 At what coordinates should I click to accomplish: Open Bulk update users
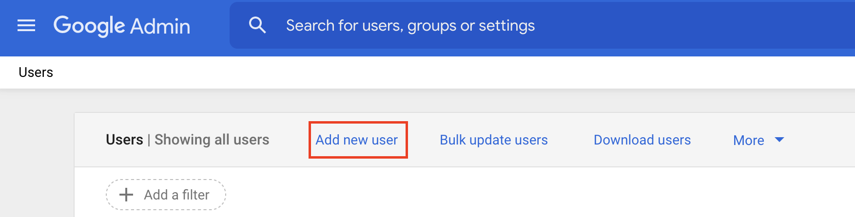point(493,140)
